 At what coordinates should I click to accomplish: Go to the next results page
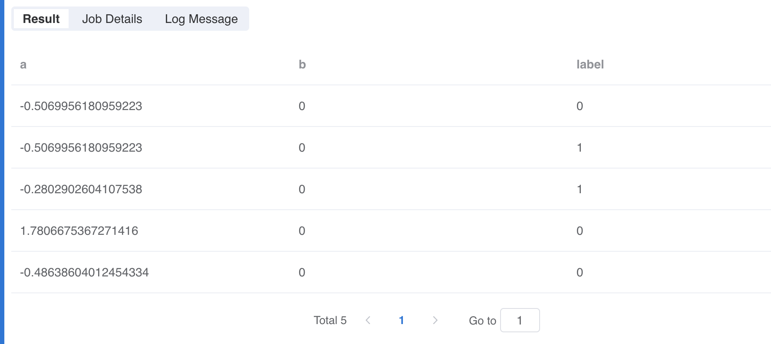(435, 321)
